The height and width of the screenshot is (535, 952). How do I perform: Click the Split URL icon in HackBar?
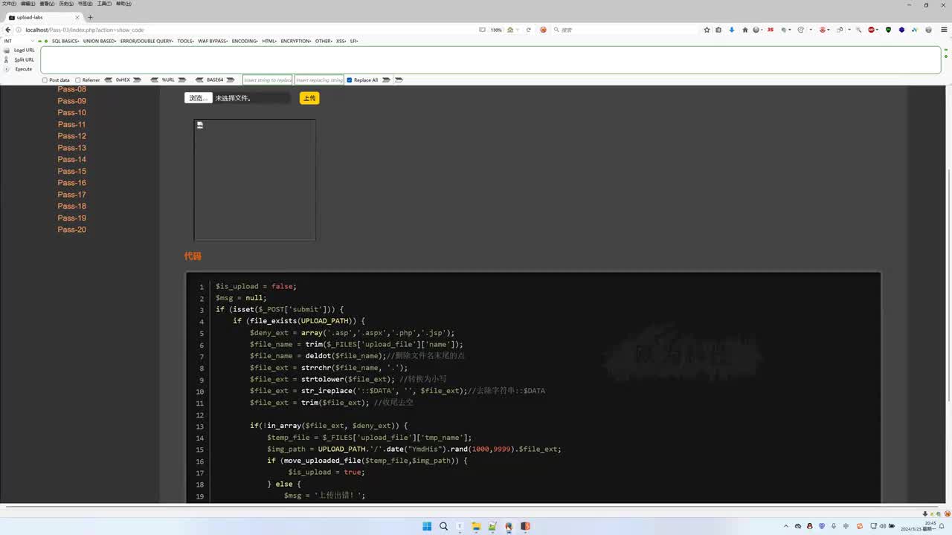[7, 59]
